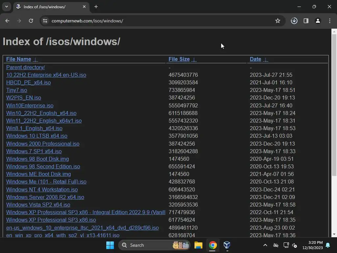Download Windows ME Boot Disk.img
This screenshot has width=337, height=253.
pos(38,174)
